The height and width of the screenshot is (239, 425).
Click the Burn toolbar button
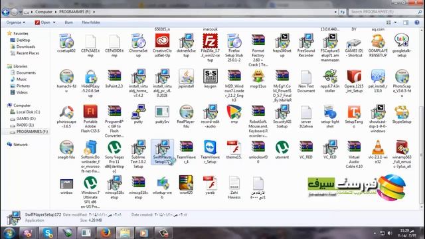(x=68, y=23)
